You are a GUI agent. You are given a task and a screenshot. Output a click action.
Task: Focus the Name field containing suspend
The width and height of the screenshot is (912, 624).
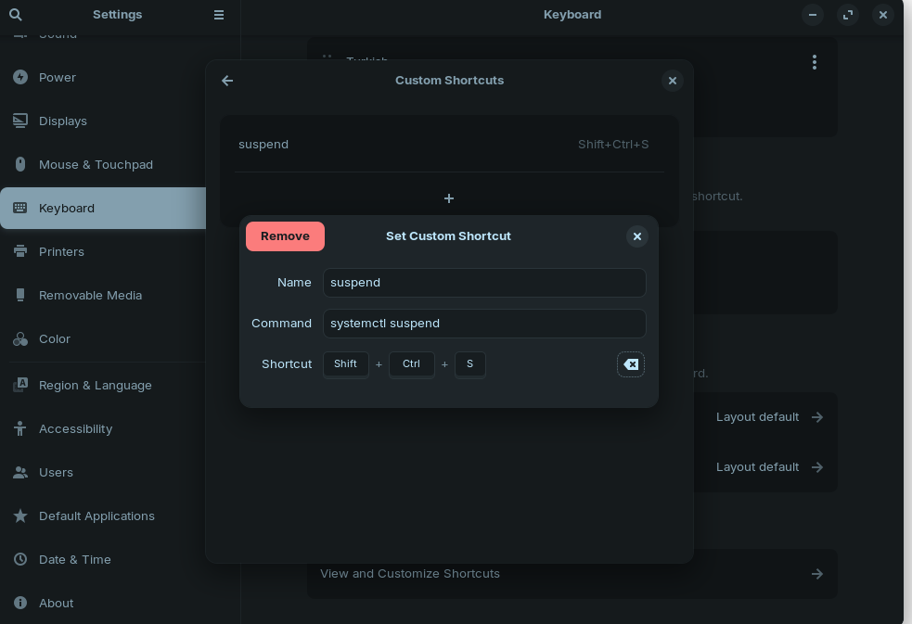(483, 283)
